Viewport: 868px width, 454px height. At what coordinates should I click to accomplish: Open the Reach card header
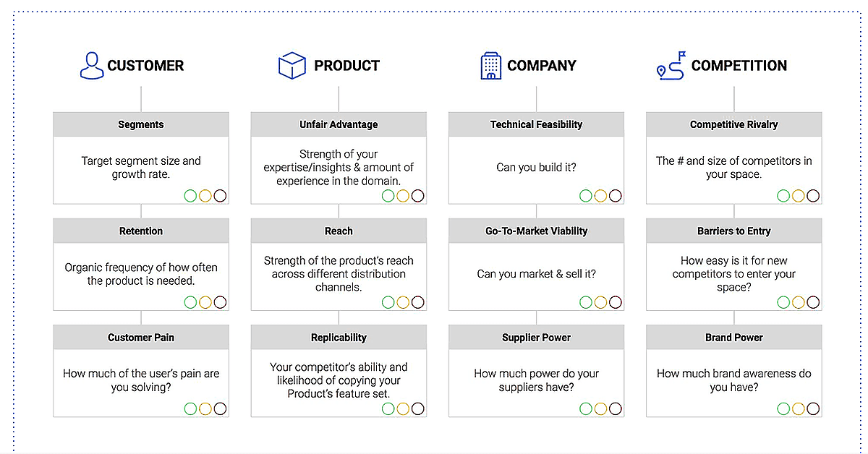pyautogui.click(x=339, y=231)
